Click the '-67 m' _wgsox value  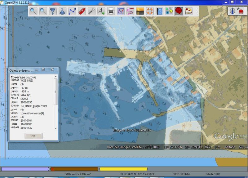click(x=24, y=88)
